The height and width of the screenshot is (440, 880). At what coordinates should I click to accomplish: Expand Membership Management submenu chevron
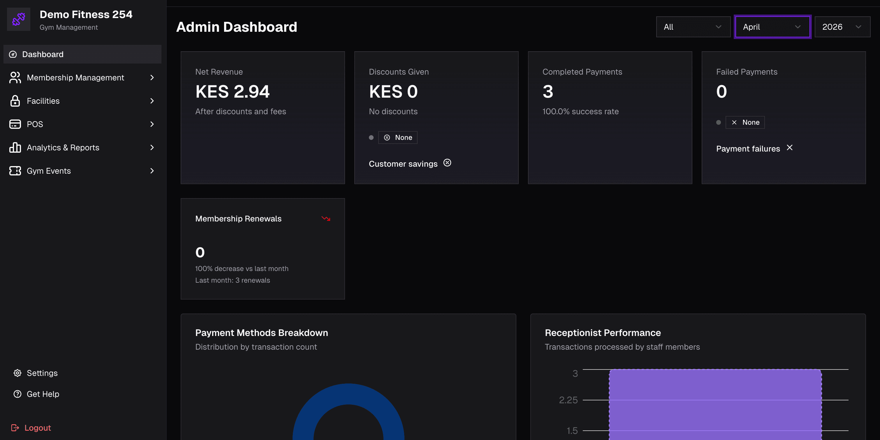click(152, 78)
